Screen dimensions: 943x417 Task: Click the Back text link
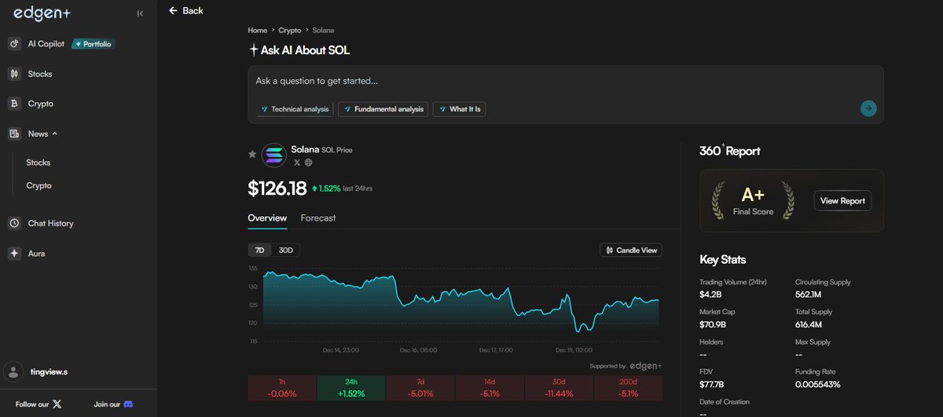point(193,11)
